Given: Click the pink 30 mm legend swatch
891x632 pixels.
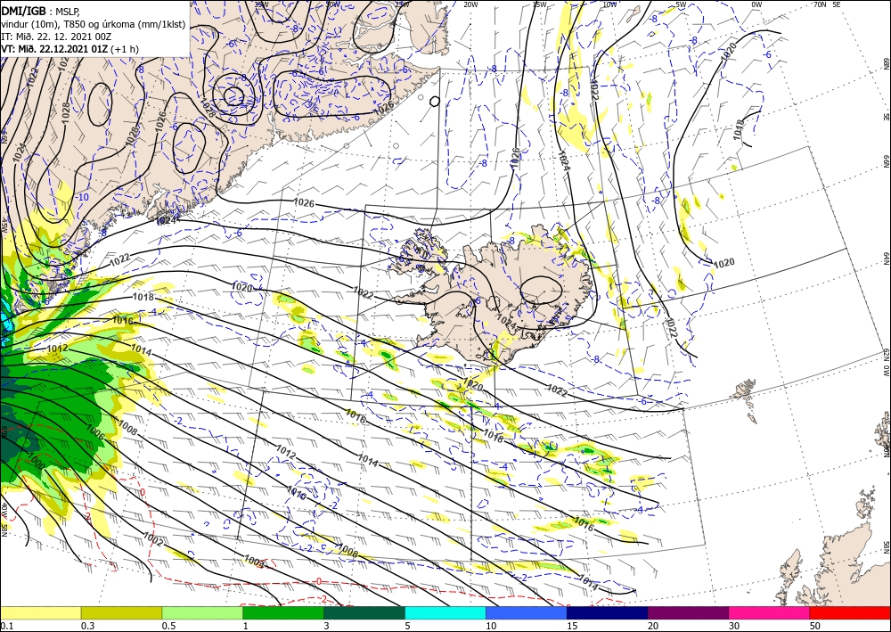Looking at the screenshot, I should 769,612.
